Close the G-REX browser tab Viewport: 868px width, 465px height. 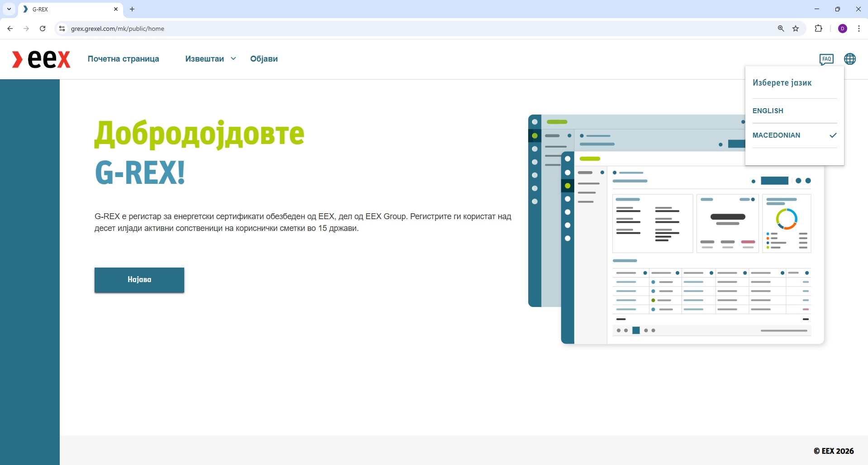pos(116,9)
